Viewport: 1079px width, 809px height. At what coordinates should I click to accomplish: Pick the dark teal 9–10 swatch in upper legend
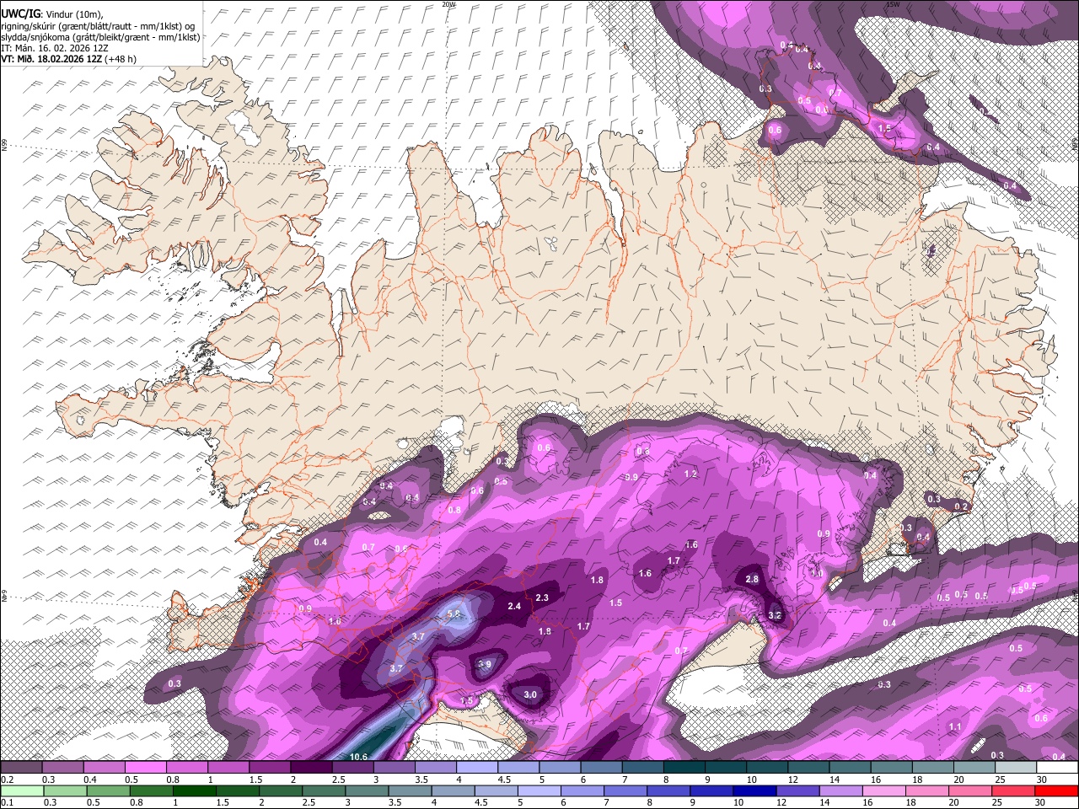[724, 768]
